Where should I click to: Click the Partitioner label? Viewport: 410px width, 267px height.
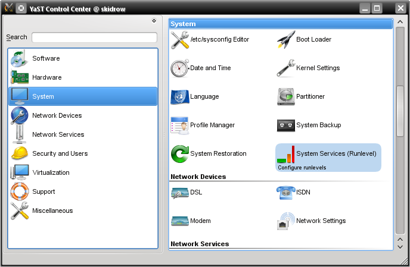pos(310,96)
